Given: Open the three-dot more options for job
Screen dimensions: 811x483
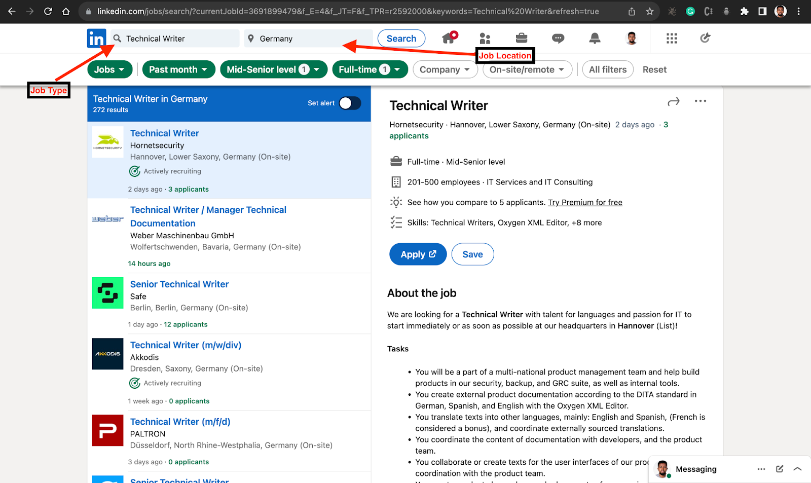Looking at the screenshot, I should (x=701, y=101).
